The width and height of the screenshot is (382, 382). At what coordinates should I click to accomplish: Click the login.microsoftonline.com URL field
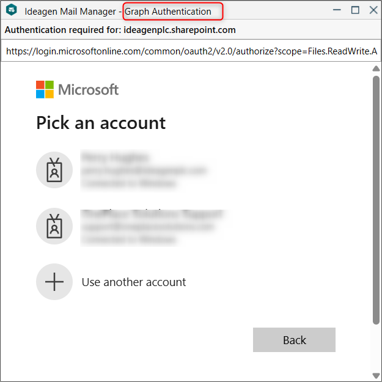(x=191, y=51)
